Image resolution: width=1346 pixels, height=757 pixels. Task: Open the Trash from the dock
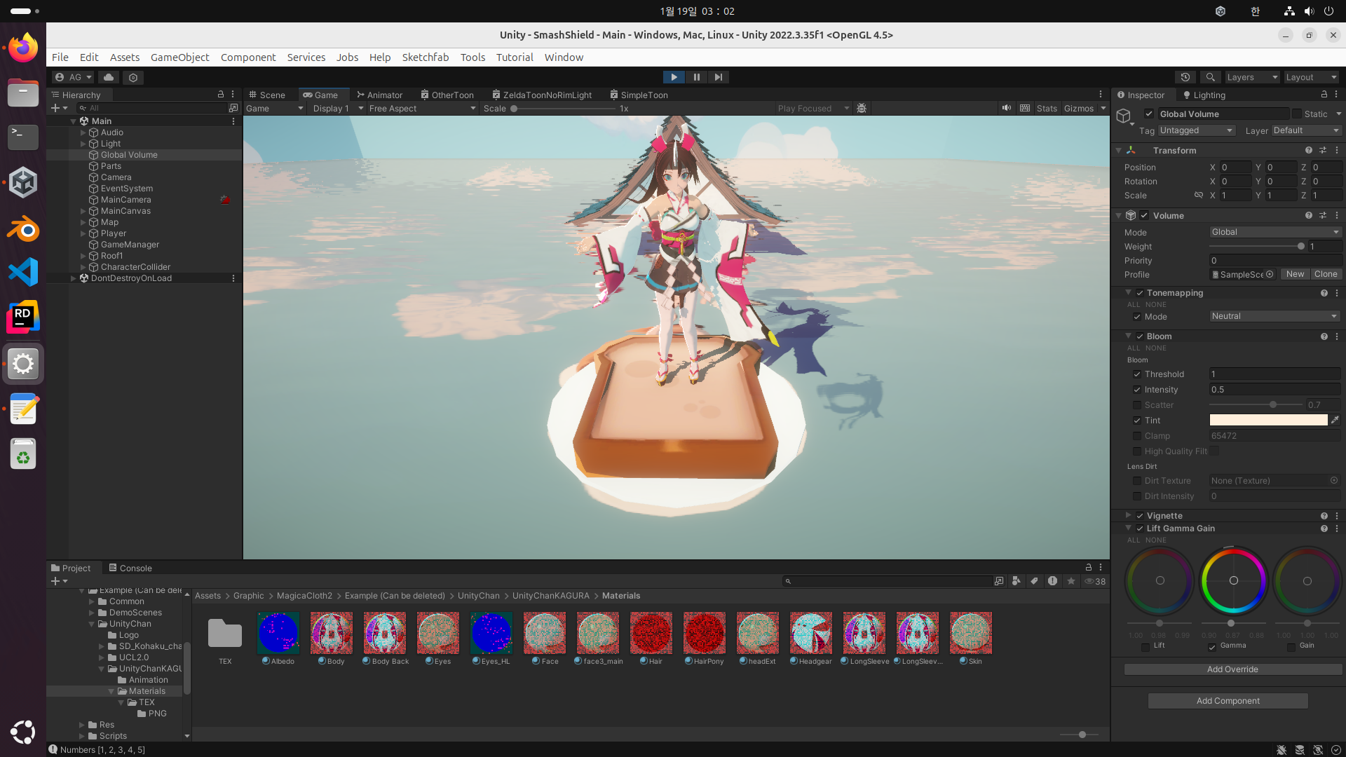[x=23, y=454]
